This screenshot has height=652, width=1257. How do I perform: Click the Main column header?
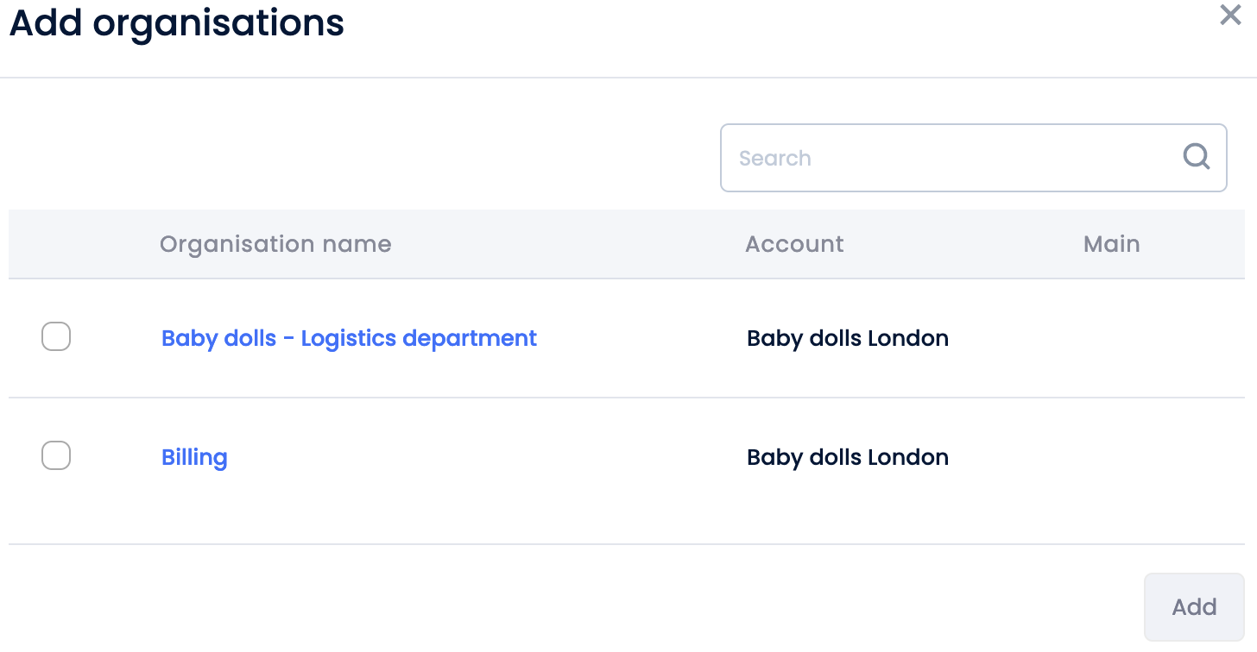(x=1111, y=244)
